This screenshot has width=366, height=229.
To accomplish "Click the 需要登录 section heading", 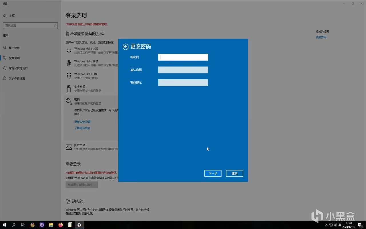I will click(73, 164).
